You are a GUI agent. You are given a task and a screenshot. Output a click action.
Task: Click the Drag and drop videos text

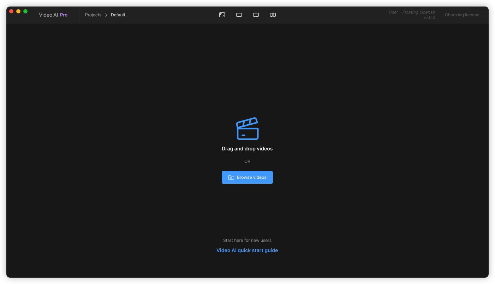click(x=247, y=149)
